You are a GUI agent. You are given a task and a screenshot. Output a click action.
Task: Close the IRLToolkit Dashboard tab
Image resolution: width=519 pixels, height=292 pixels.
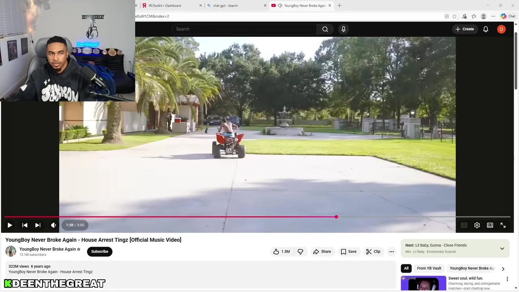pyautogui.click(x=200, y=6)
